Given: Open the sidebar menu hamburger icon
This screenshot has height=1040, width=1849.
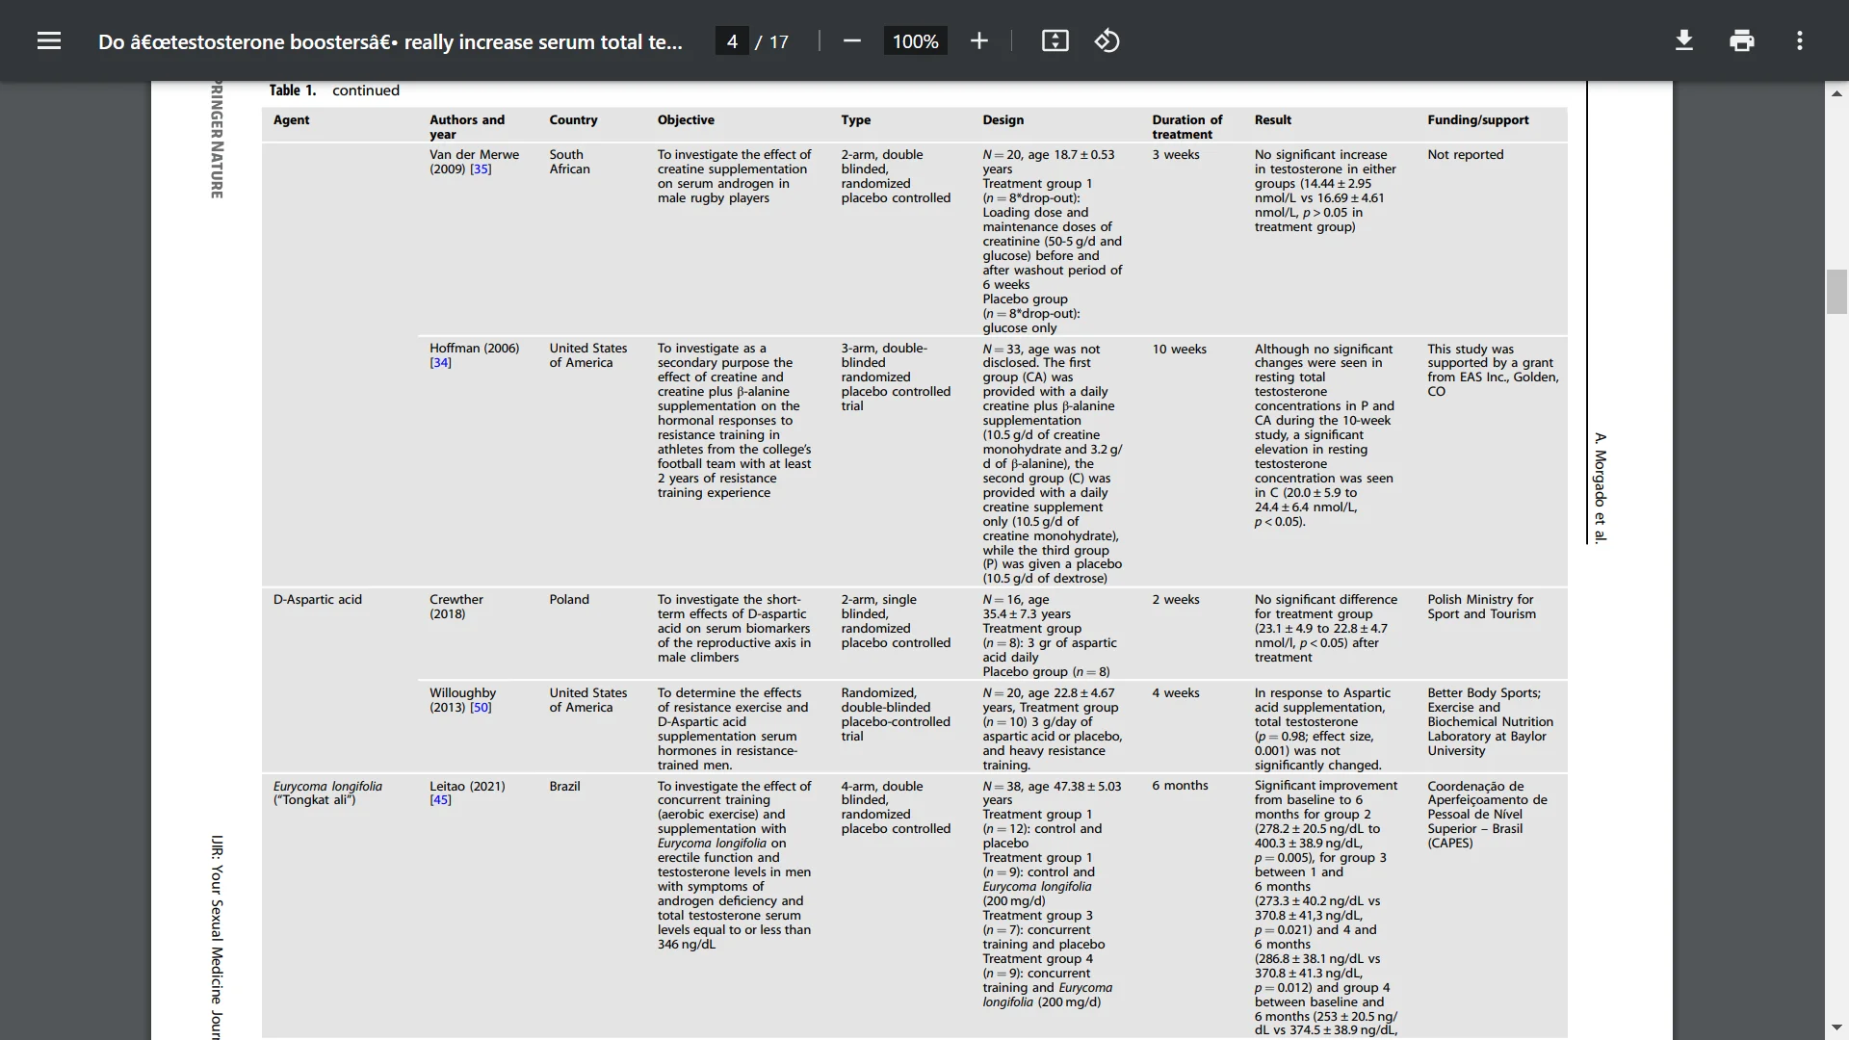Looking at the screenshot, I should click(x=49, y=40).
